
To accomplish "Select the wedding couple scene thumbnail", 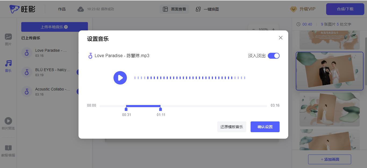I will click(x=329, y=71).
